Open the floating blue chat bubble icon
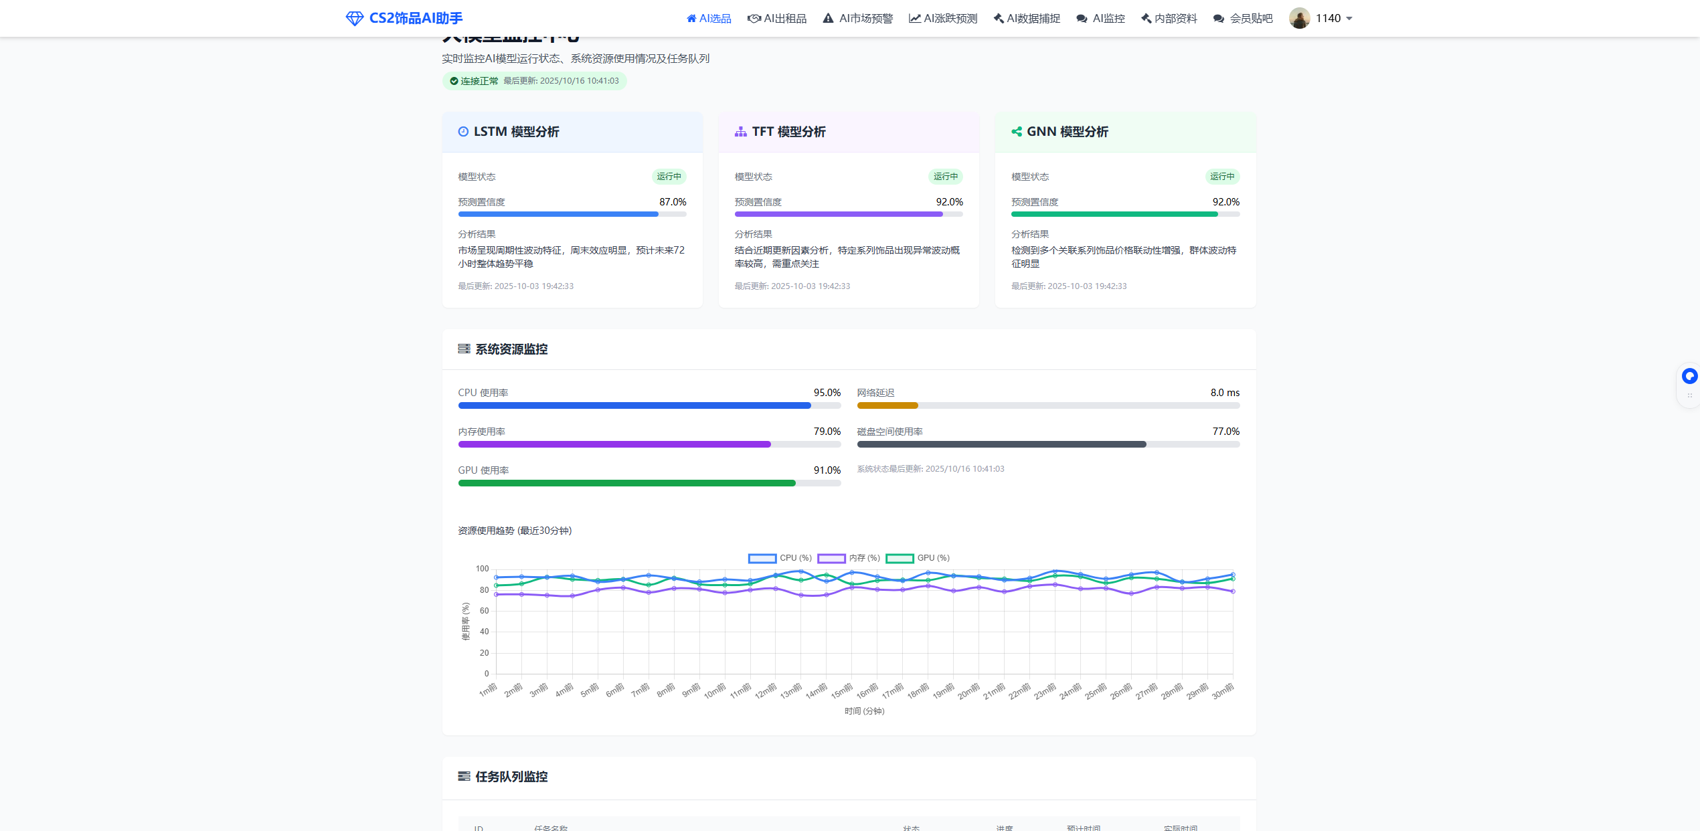The height and width of the screenshot is (831, 1700). tap(1689, 376)
